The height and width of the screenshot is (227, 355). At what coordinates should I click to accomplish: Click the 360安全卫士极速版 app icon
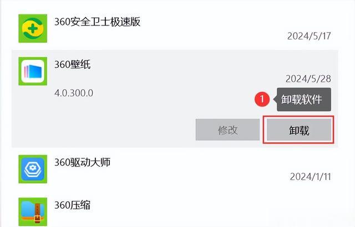pyautogui.click(x=33, y=28)
